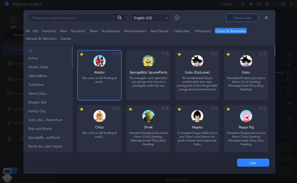The width and height of the screenshot is (297, 183).
Task: Focus the search keyword input field
Action: [71, 18]
